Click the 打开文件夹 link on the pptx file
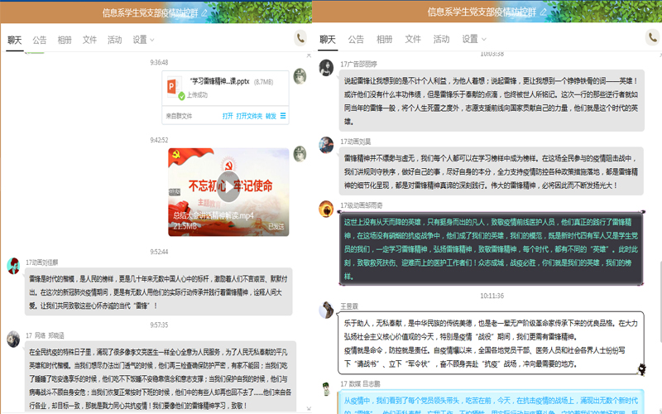 pyautogui.click(x=249, y=116)
